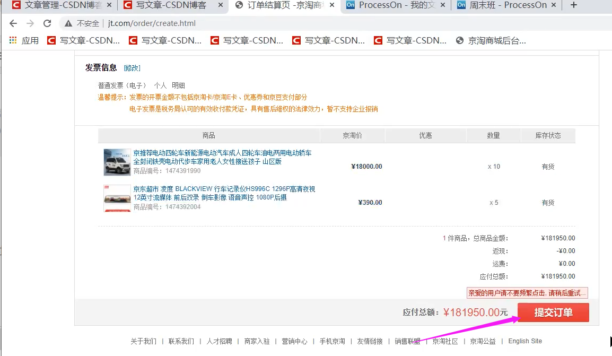This screenshot has width=612, height=356.
Task: Click product number 1474391990
Action: click(183, 171)
